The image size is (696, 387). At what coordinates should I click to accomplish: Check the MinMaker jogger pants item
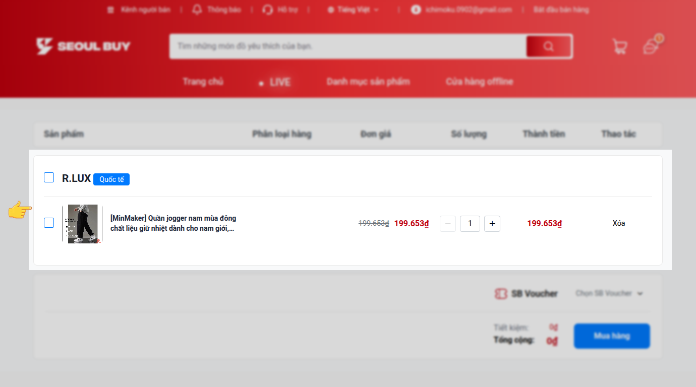49,223
